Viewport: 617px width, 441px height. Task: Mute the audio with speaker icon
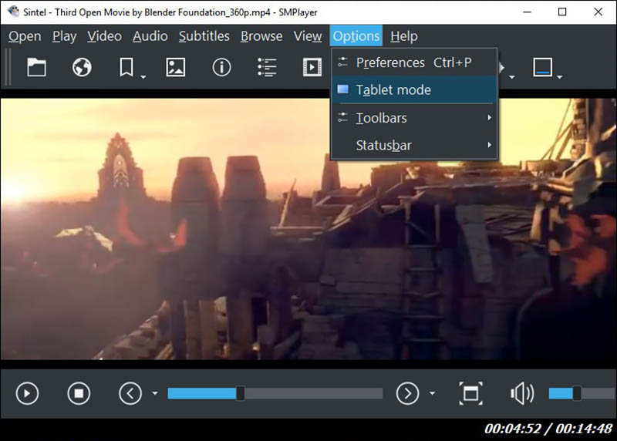tap(521, 394)
